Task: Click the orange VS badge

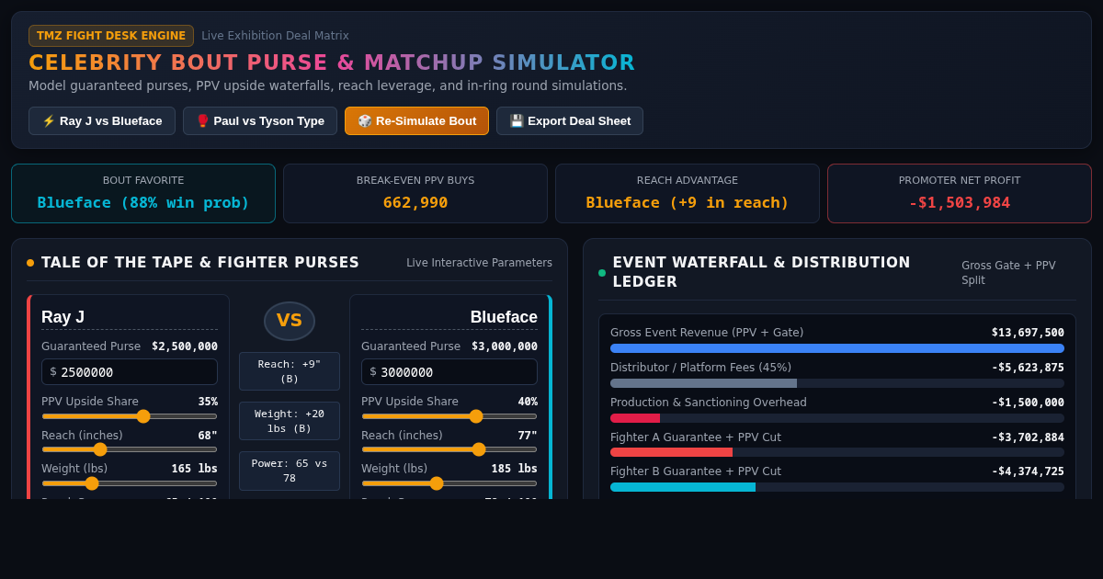Action: tap(290, 321)
